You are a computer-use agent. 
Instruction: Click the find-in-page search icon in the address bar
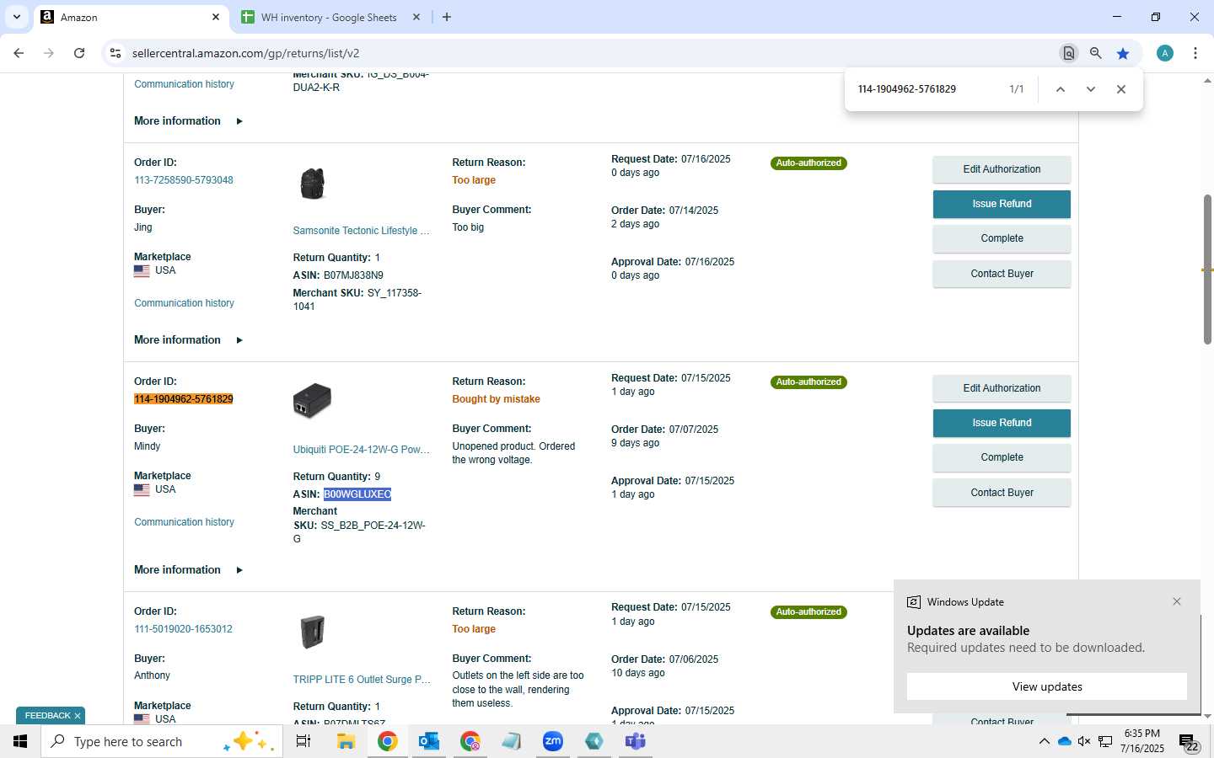coord(1068,53)
